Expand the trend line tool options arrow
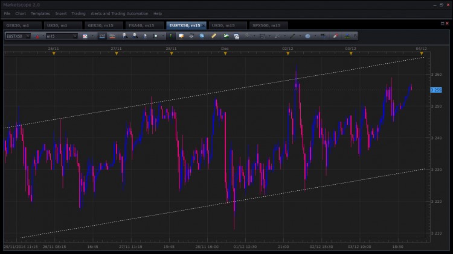 coord(300,36)
